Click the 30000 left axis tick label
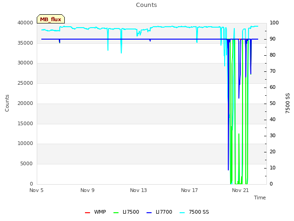This screenshot has height=221, width=294. 25,63
